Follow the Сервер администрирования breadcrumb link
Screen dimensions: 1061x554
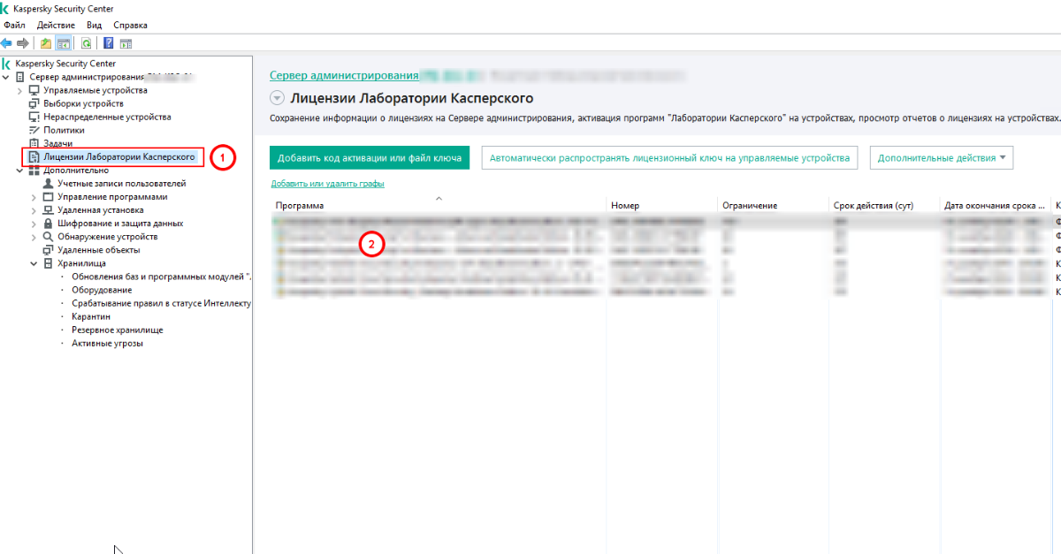pos(344,76)
